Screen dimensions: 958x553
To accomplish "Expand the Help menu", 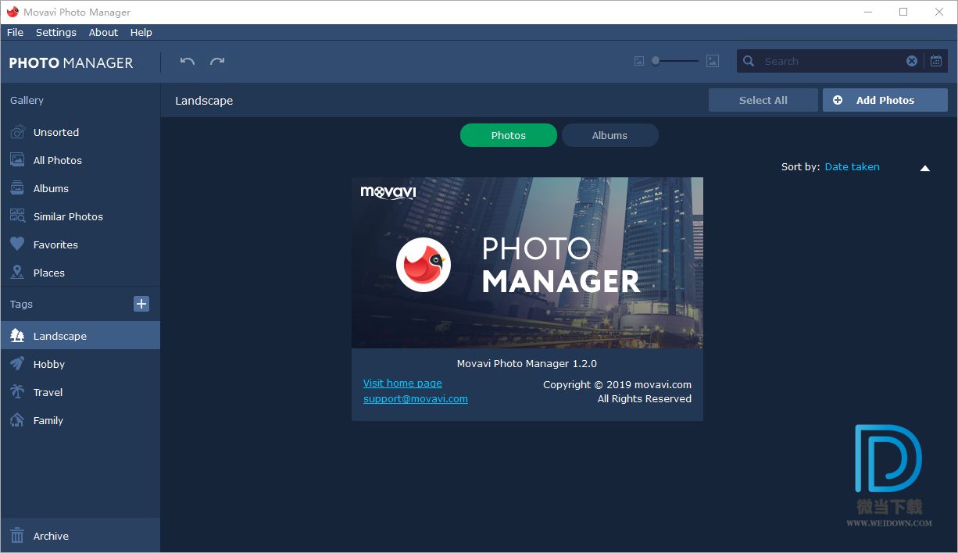I will point(141,32).
